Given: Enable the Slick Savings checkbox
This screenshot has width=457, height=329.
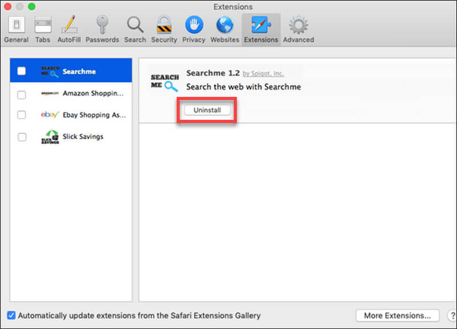Looking at the screenshot, I should [x=22, y=137].
